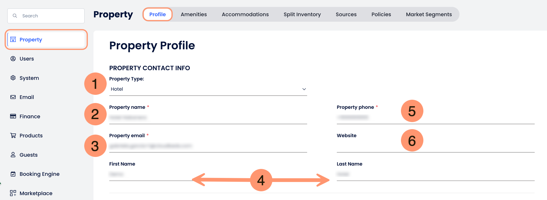Switch to the Amenities tab
The width and height of the screenshot is (547, 200).
point(194,14)
